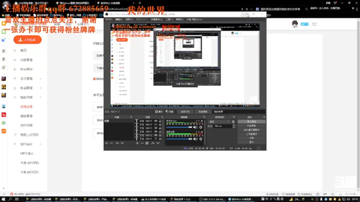Remove the selected source with the minus icon
Screen dimensions: 360x202
[142, 143]
